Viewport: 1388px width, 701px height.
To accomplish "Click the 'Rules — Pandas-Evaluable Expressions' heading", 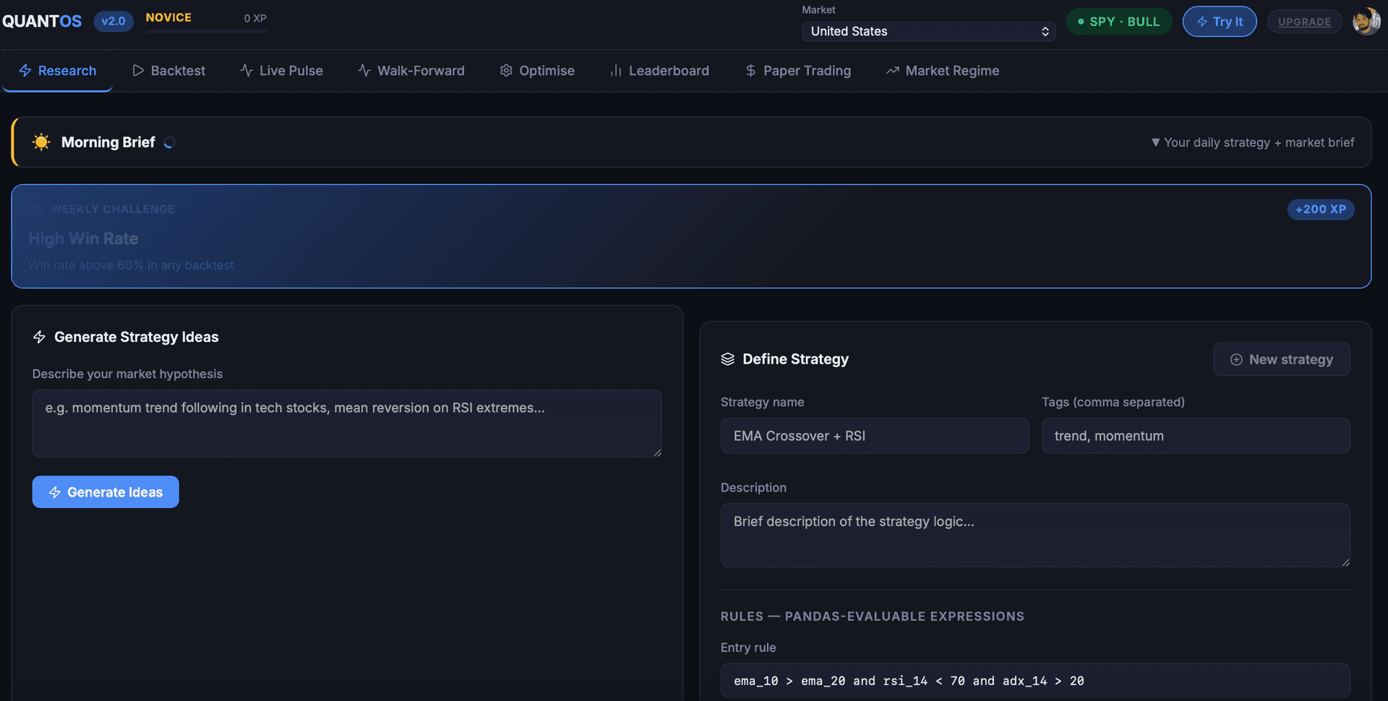I will point(873,616).
